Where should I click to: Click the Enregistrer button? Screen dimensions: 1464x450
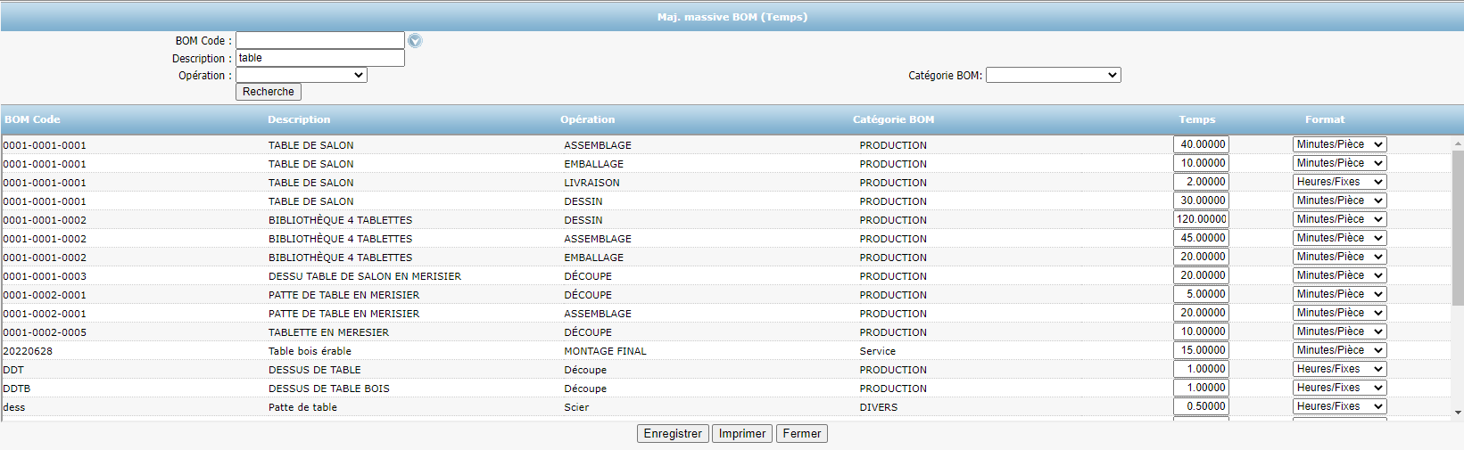(673, 434)
